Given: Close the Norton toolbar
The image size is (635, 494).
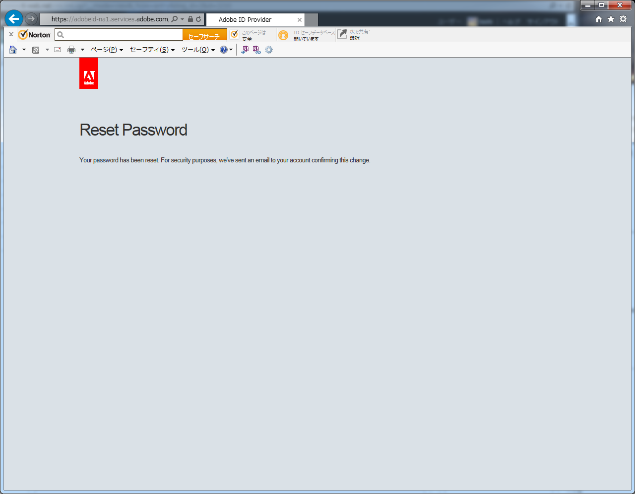Looking at the screenshot, I should click(x=11, y=35).
